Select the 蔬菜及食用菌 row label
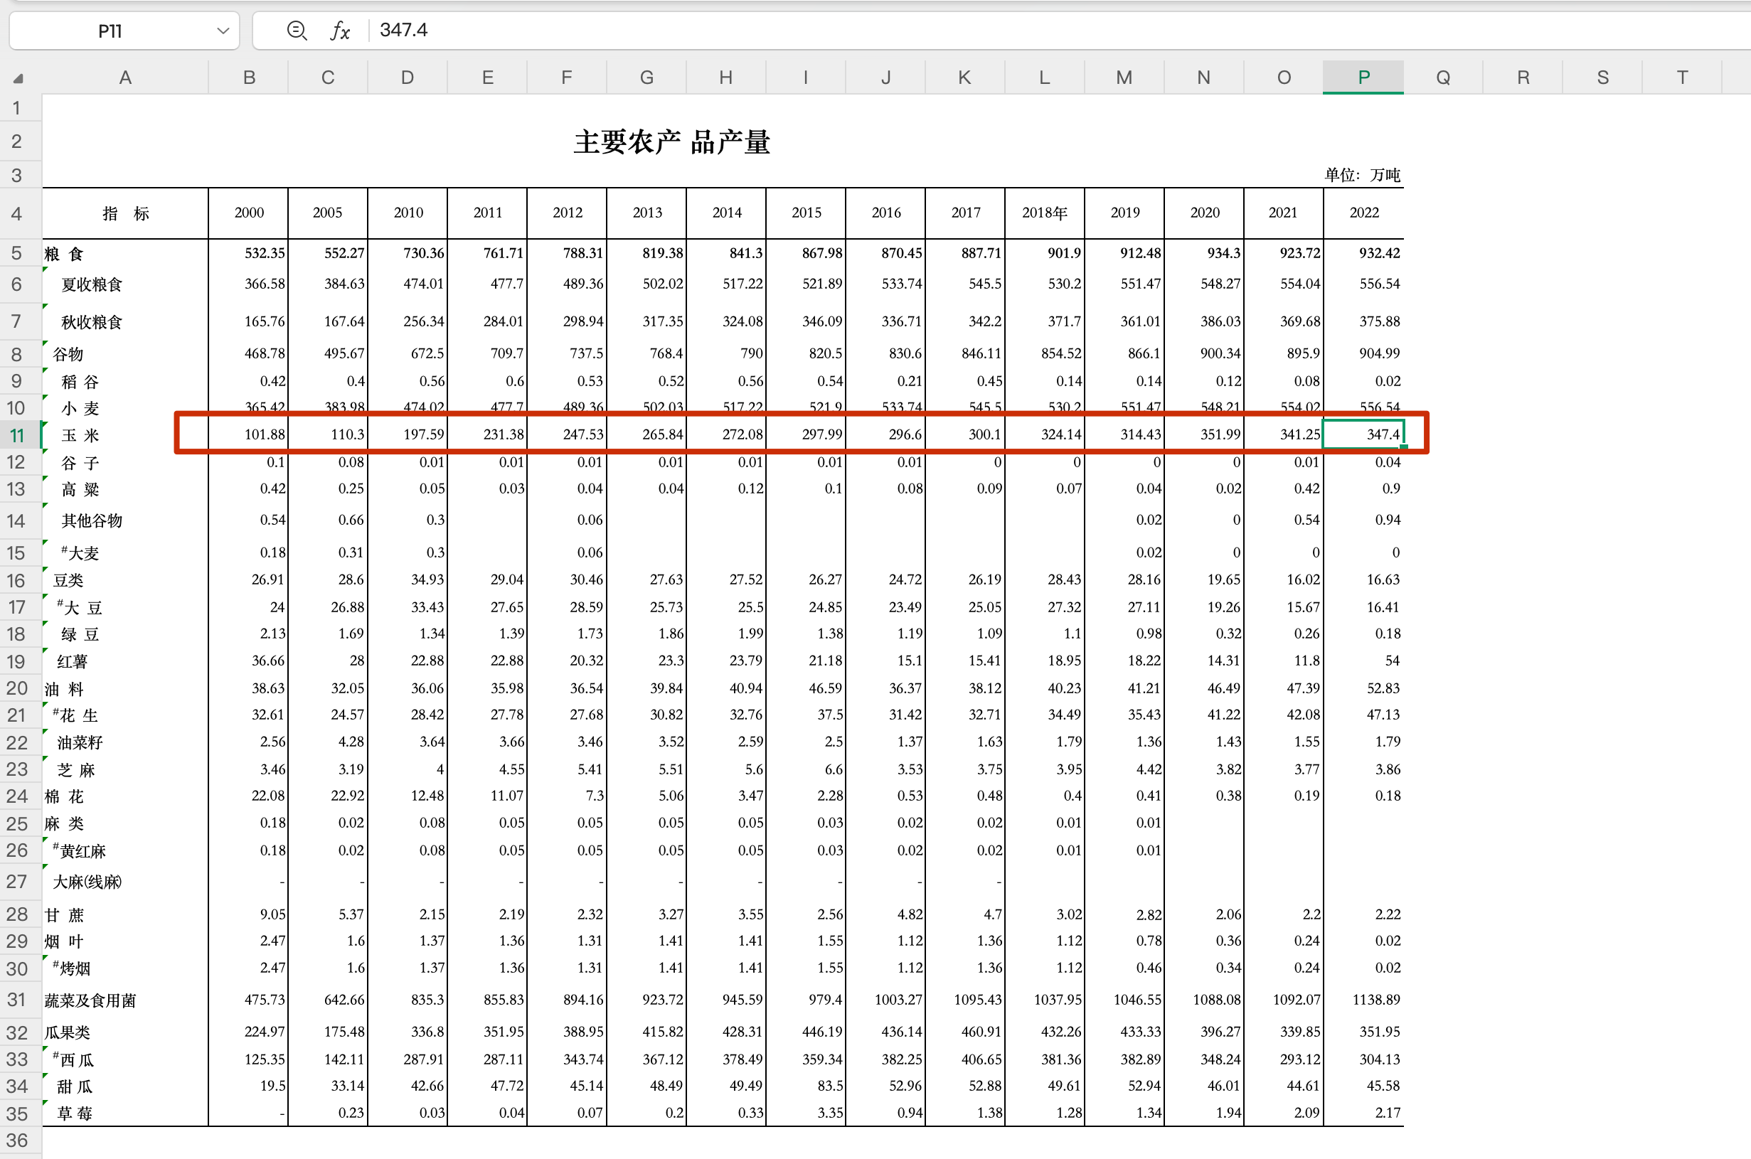 [90, 1000]
